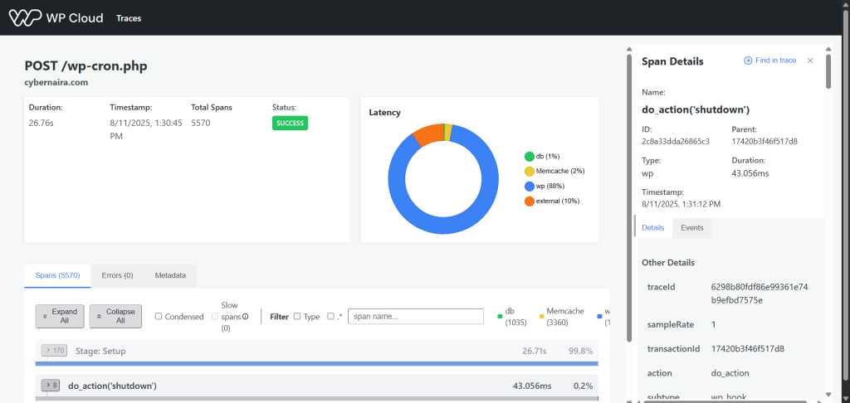Click the green db legend swatch in Latency
The width and height of the screenshot is (850, 403).
coord(529,157)
